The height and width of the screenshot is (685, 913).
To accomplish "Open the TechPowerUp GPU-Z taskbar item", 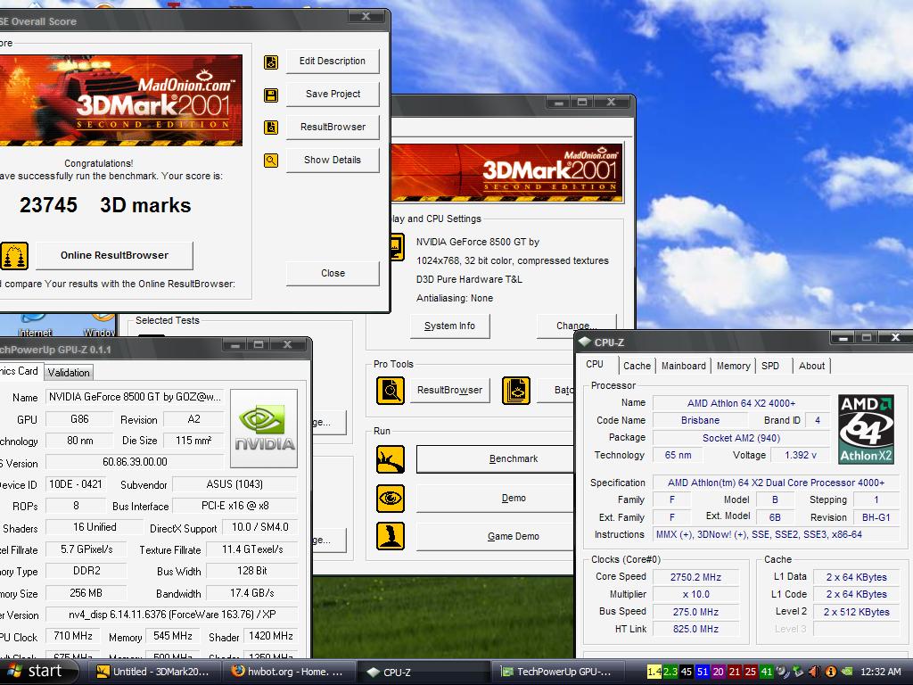I will (558, 672).
